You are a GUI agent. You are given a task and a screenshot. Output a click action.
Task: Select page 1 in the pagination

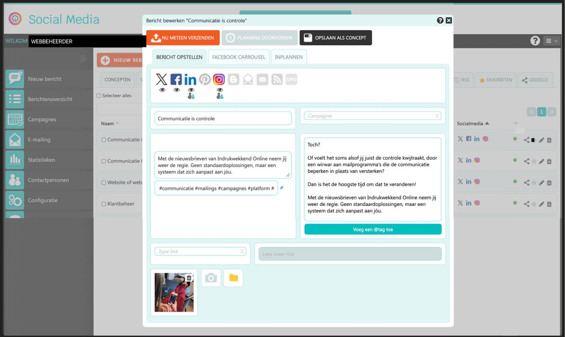point(542,112)
